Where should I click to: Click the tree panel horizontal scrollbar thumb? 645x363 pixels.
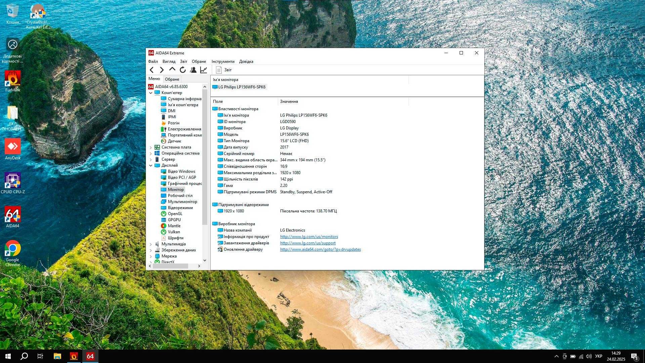point(170,266)
